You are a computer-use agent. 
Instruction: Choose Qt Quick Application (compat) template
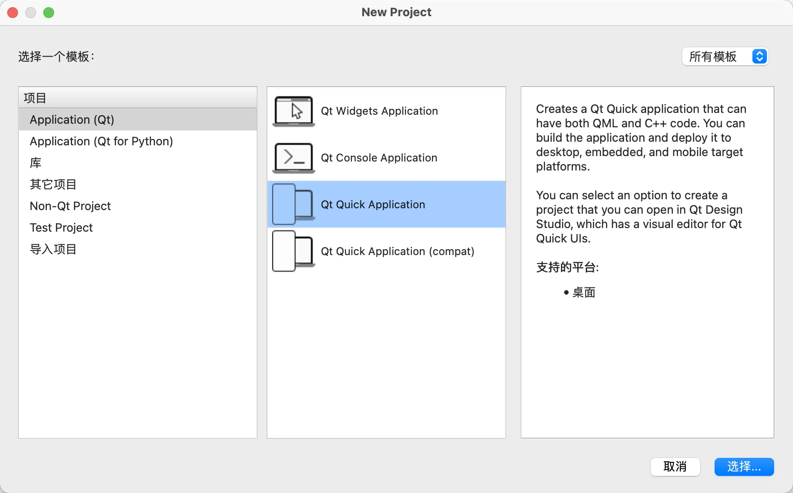pos(387,251)
